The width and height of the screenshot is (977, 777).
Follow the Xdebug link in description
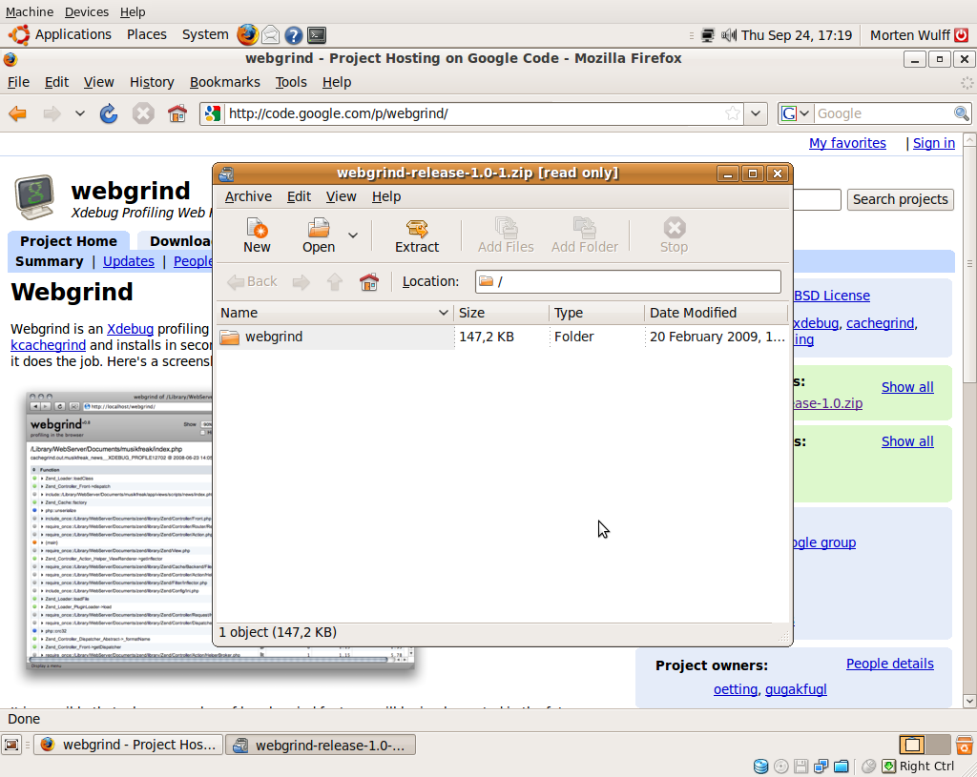[x=130, y=329]
